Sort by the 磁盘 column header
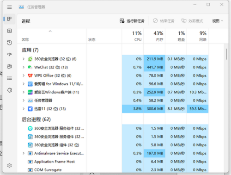Screen dimensions: 231x175 tap(176, 36)
